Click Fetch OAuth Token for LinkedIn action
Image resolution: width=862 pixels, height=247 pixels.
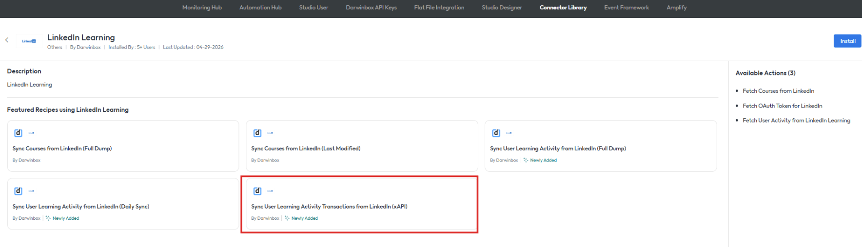pyautogui.click(x=782, y=106)
